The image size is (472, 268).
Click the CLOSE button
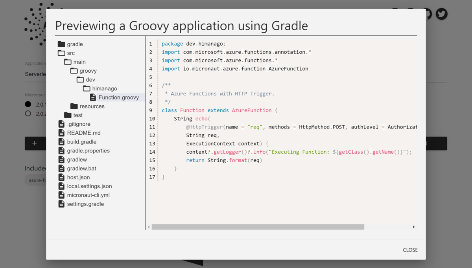pos(410,250)
